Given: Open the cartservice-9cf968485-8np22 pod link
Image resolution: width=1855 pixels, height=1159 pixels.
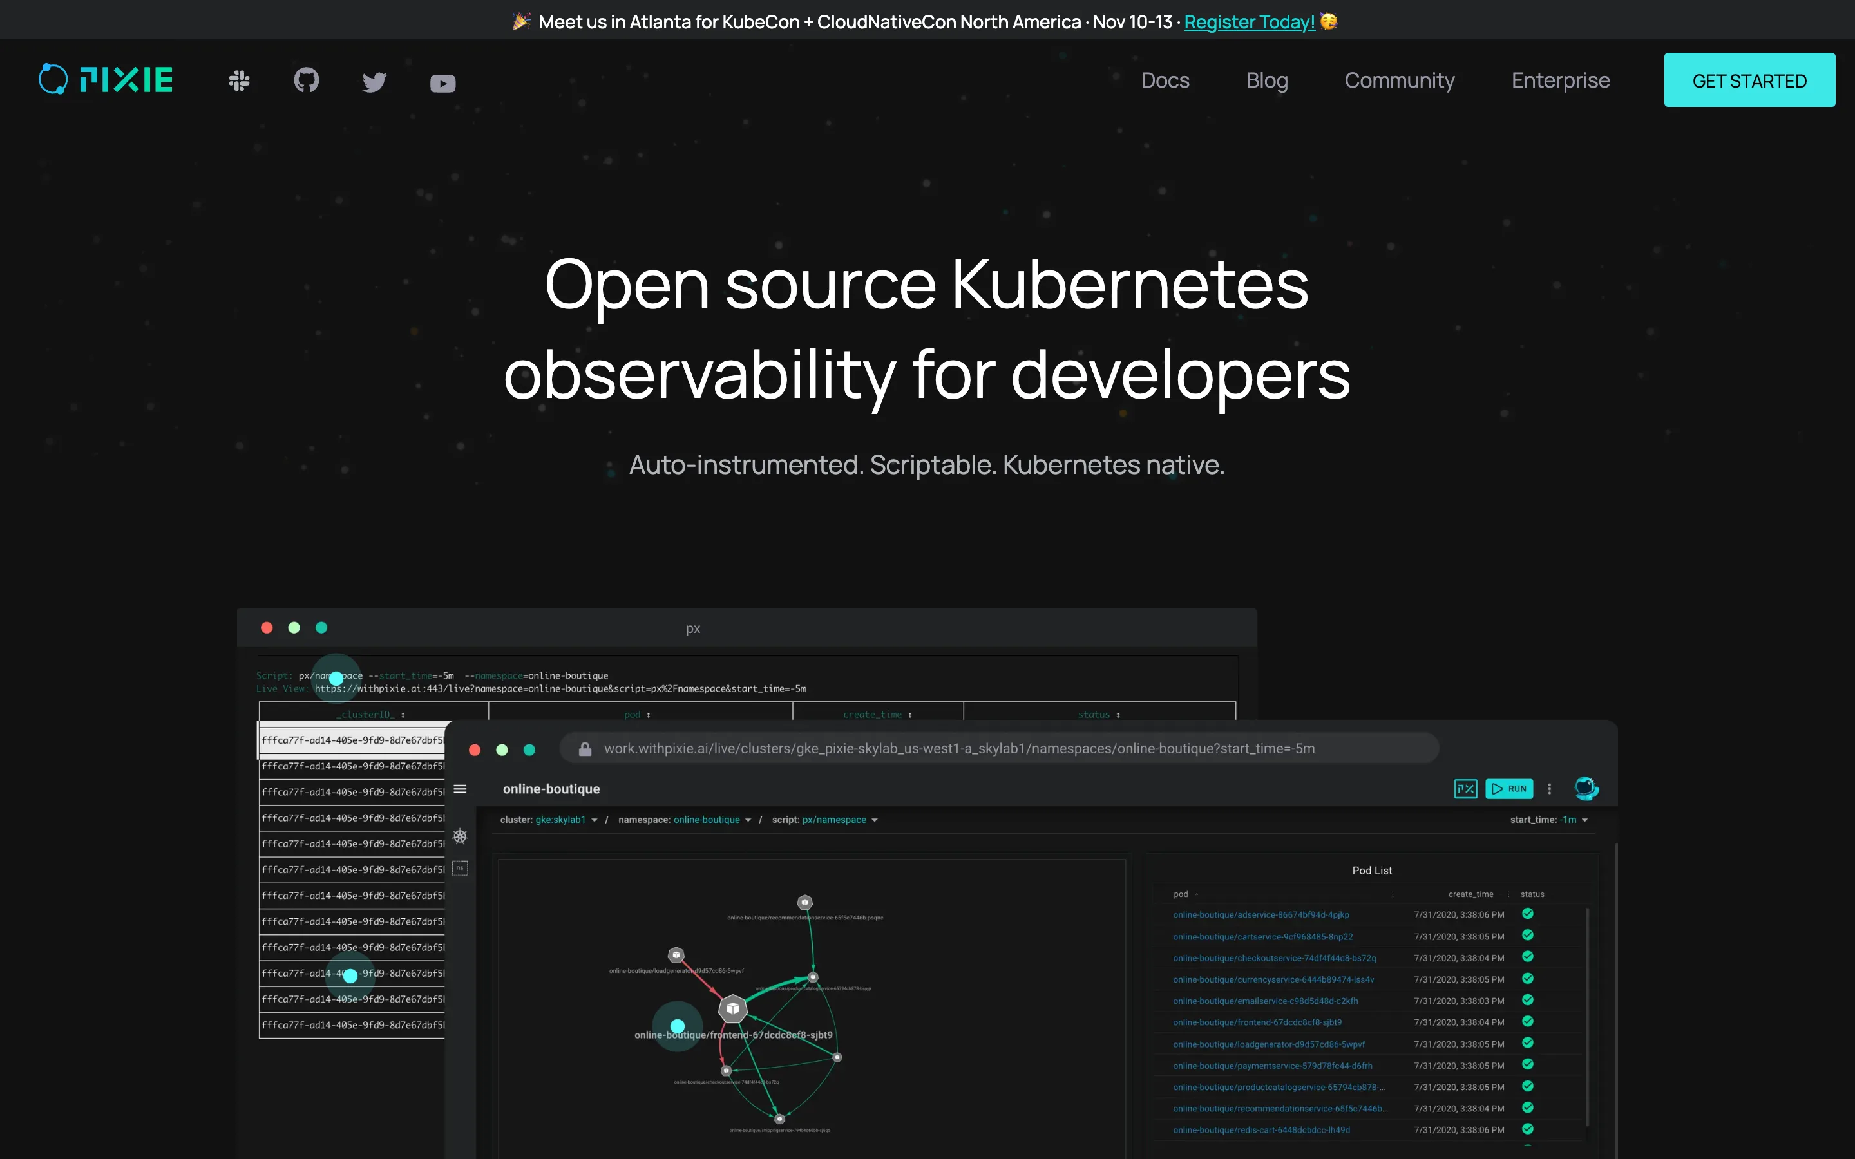Looking at the screenshot, I should pyautogui.click(x=1262, y=937).
